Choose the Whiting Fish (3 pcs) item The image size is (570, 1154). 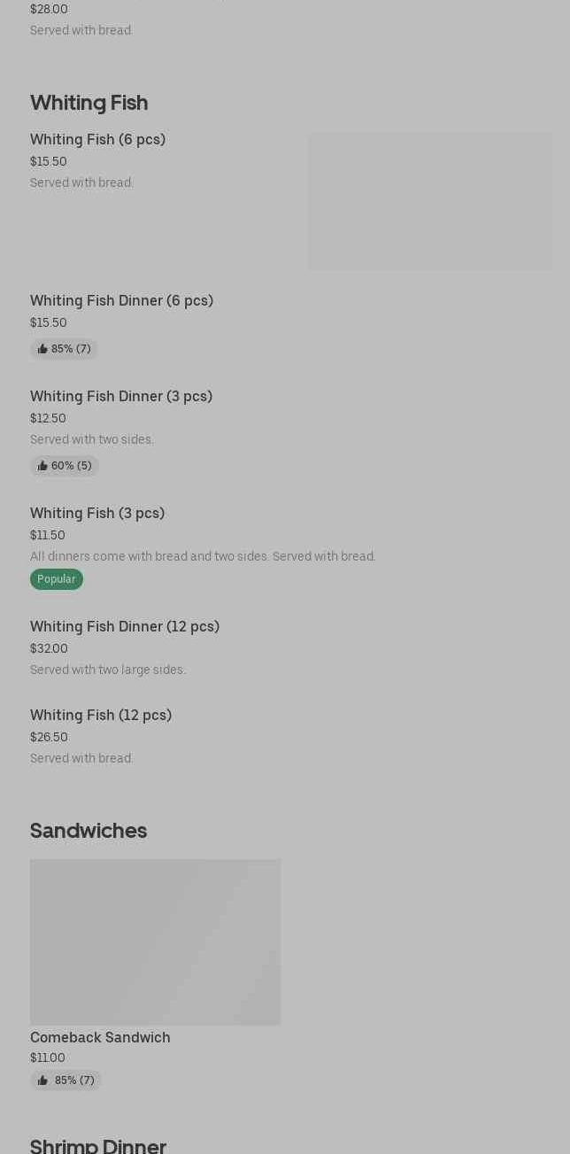[x=97, y=513]
